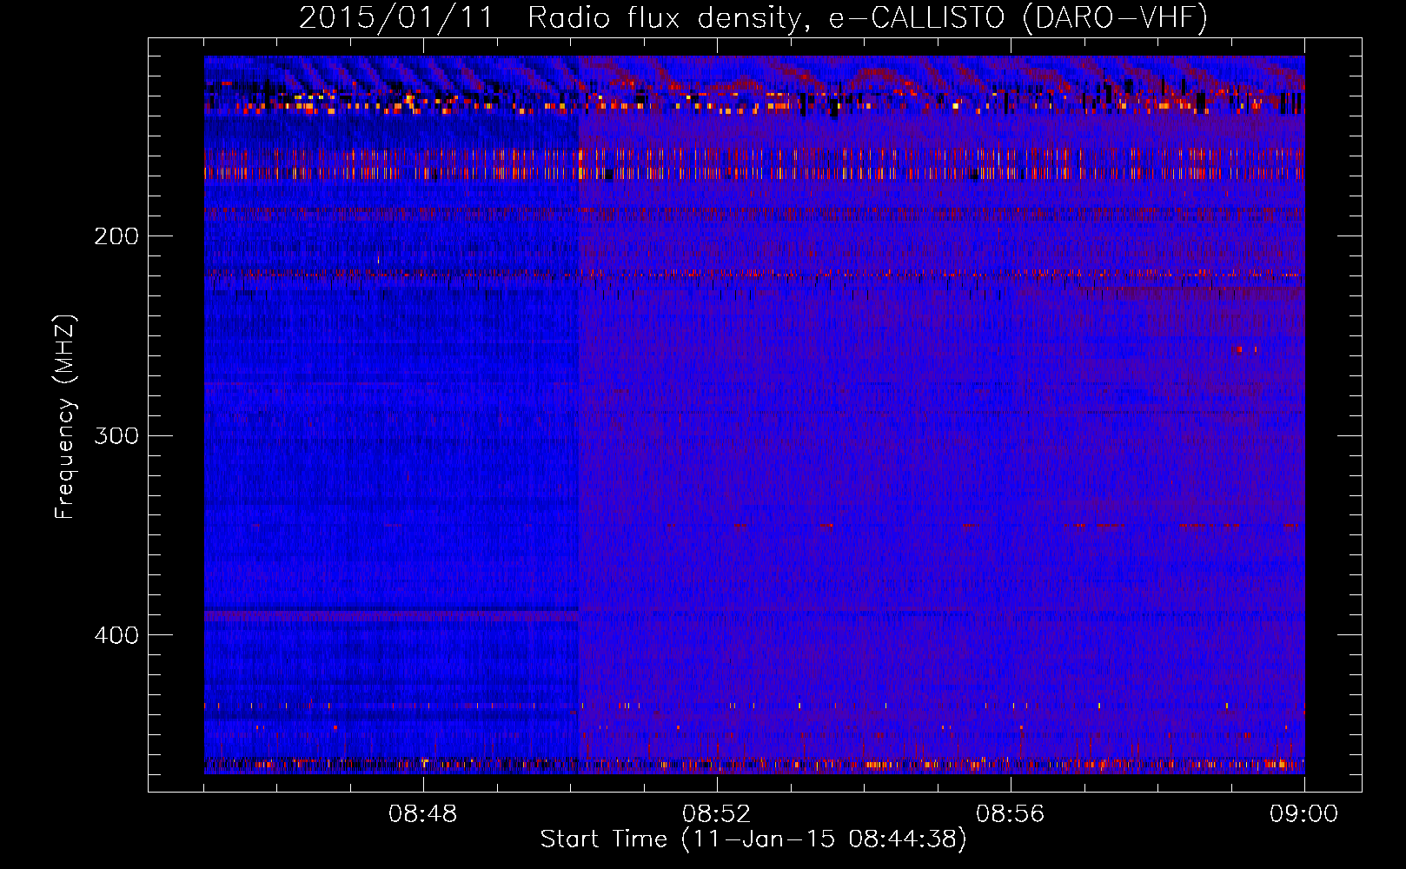Click the 300 frequency tick label

[x=116, y=435]
